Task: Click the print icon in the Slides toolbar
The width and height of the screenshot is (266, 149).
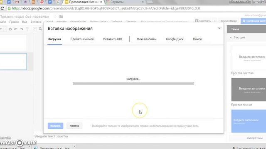Action: tap(10, 29)
